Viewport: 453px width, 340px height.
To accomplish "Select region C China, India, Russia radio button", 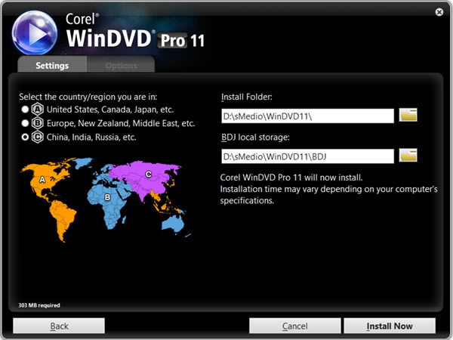I will [x=25, y=137].
